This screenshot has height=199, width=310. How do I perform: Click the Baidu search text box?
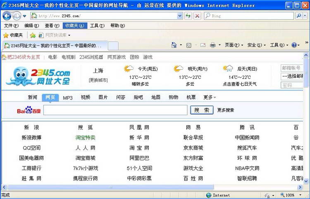115,110
